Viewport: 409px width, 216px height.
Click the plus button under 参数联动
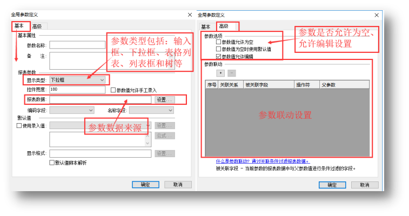(220, 72)
